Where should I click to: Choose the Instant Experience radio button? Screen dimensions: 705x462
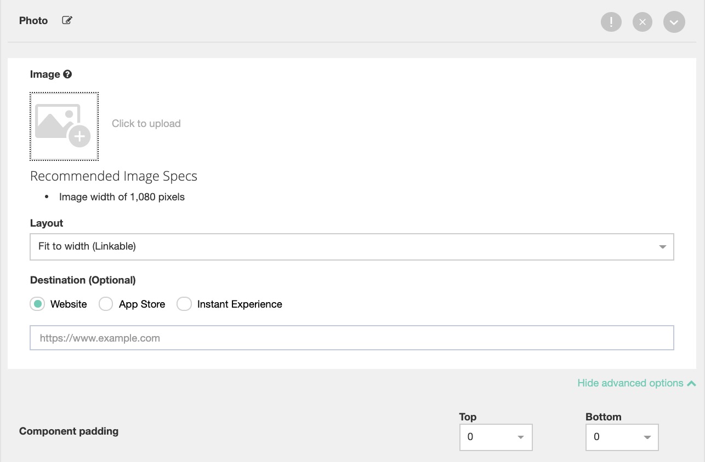point(184,304)
